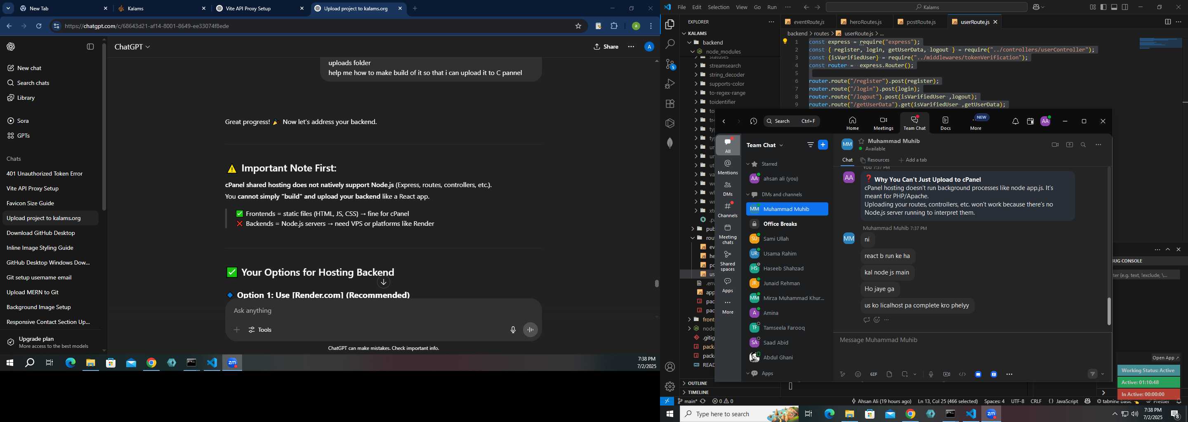The width and height of the screenshot is (1188, 422).
Task: Switch to eventRoute.js editor tab
Action: coord(808,22)
